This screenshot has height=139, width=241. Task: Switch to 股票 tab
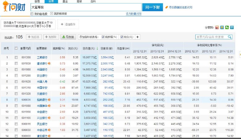(x=51, y=1)
